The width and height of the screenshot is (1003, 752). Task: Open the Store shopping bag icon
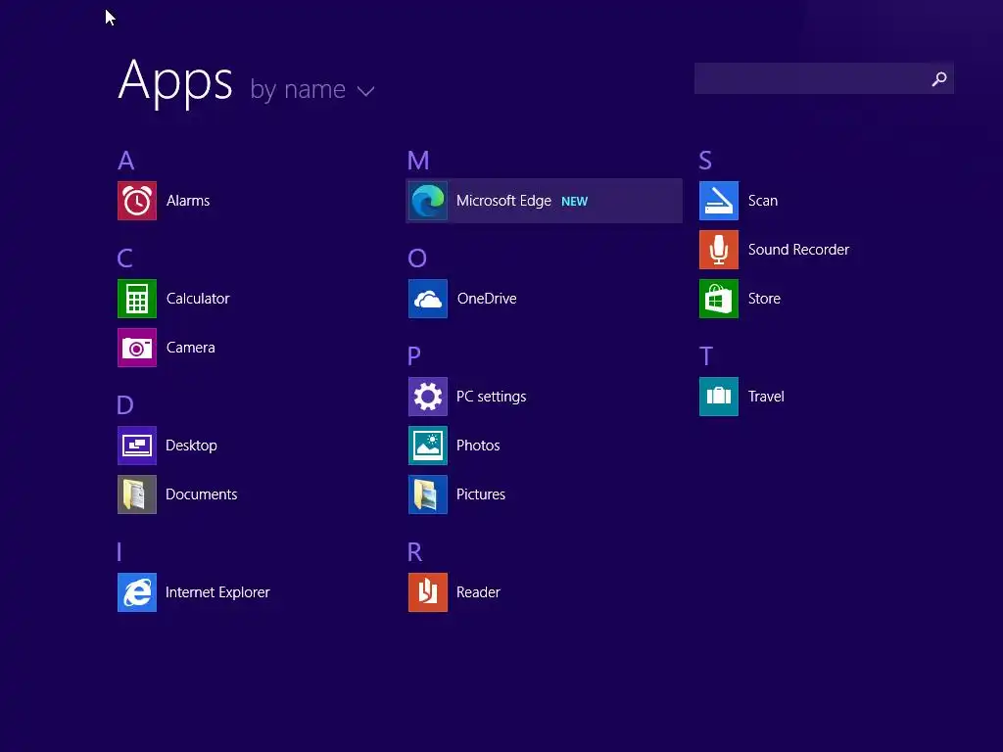(719, 299)
